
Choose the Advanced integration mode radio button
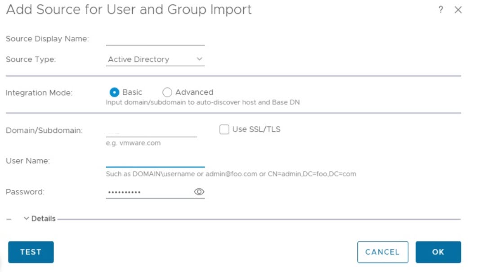(167, 92)
